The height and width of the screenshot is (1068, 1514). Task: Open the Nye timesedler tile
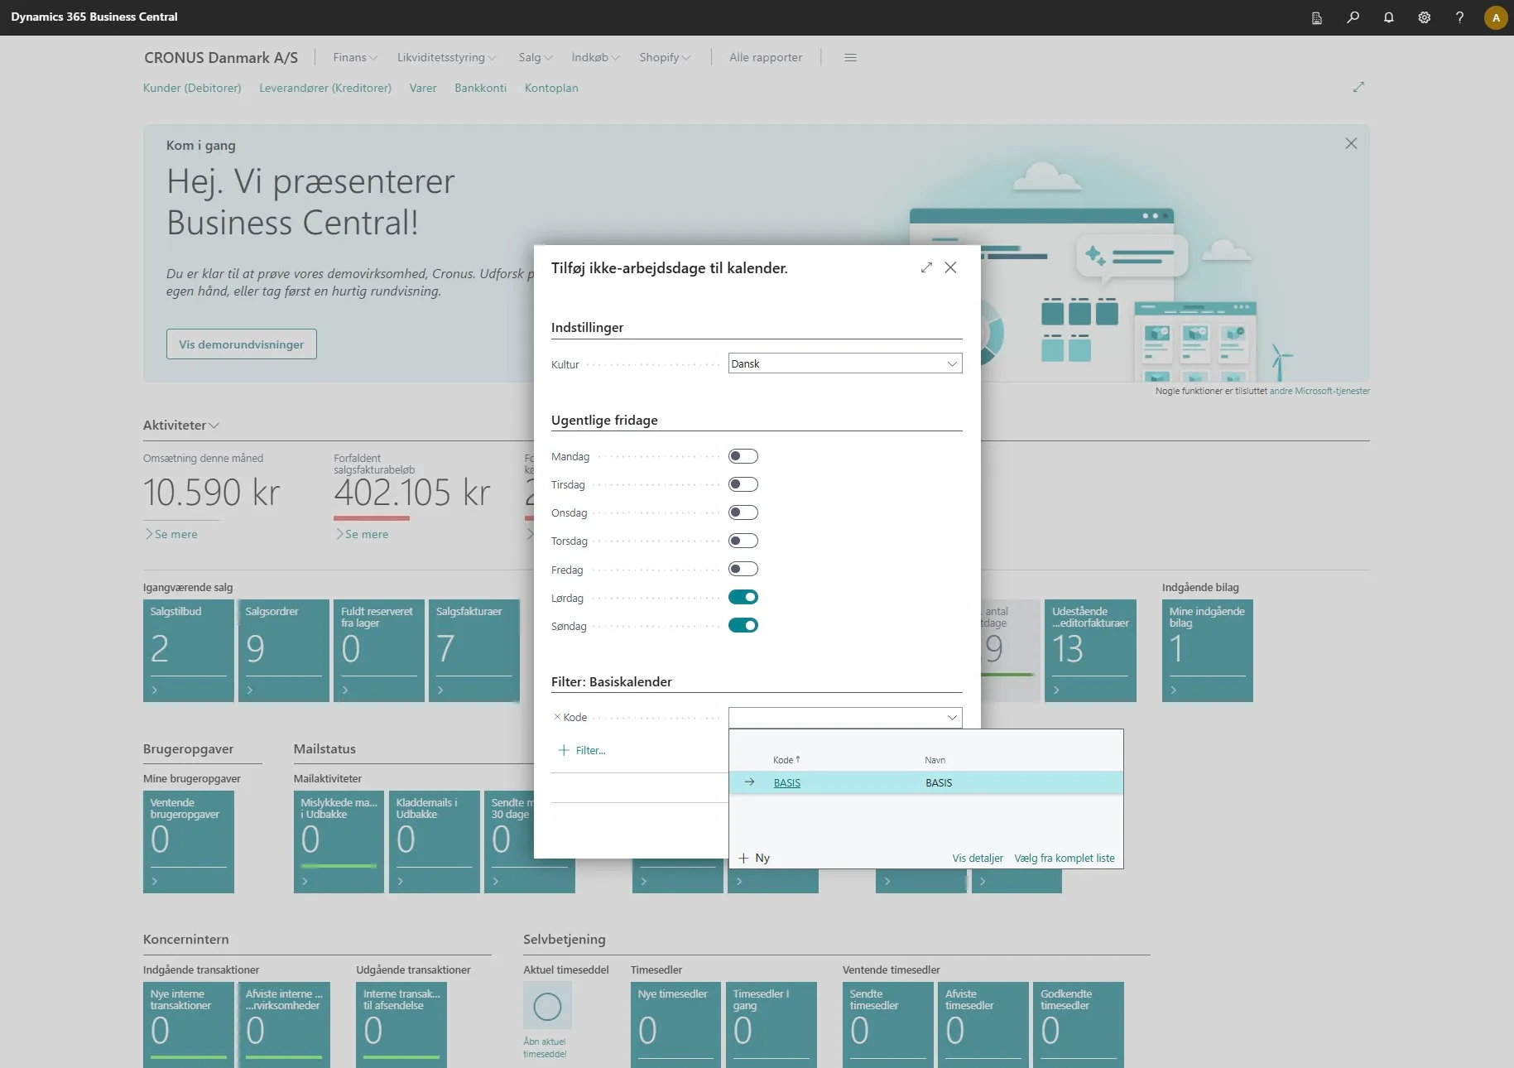pos(675,1025)
